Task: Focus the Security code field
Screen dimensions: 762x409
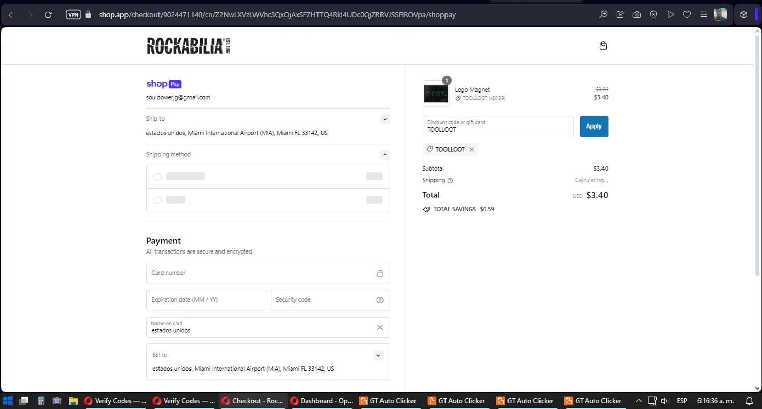Action: (x=330, y=300)
